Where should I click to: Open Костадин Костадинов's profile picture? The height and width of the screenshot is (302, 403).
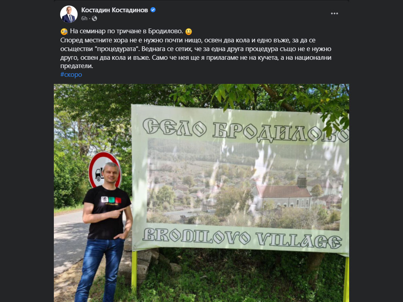click(68, 14)
